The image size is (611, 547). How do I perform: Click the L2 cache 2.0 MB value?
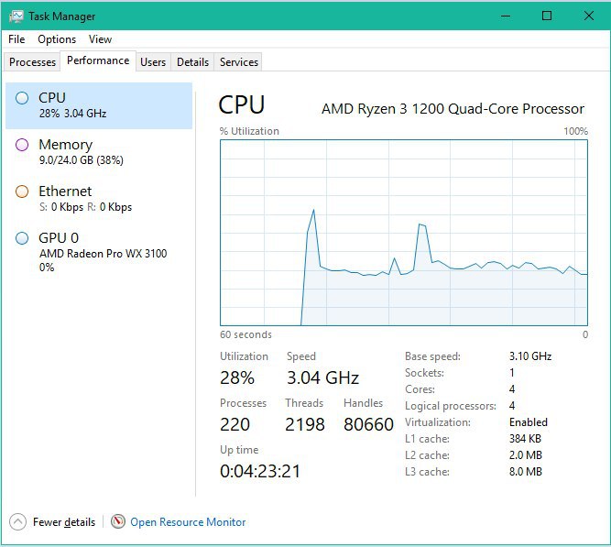coord(526,455)
